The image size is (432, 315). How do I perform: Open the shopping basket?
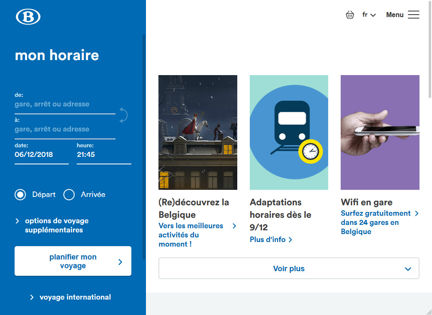(349, 15)
